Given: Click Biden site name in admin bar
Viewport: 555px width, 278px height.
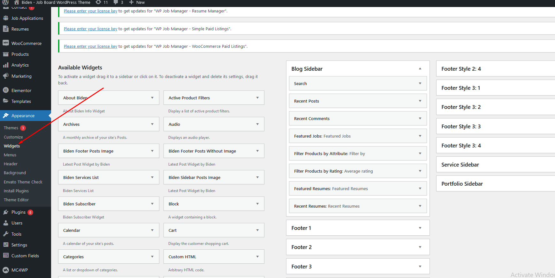Looking at the screenshot, I should [x=56, y=2].
